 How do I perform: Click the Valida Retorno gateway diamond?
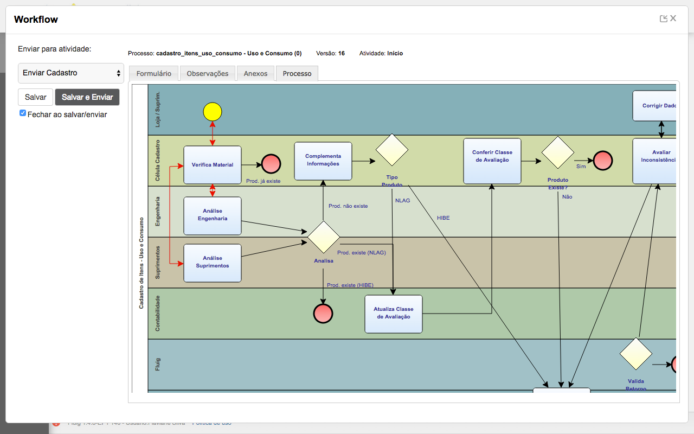coord(636,354)
